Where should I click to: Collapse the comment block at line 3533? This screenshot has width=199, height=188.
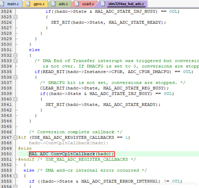coord(15,61)
